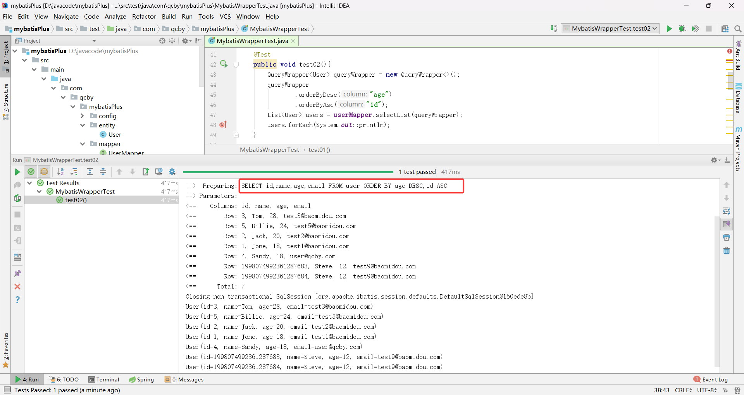Viewport: 744px width, 395px height.
Task: Open the Refactor menu
Action: [x=144, y=16]
